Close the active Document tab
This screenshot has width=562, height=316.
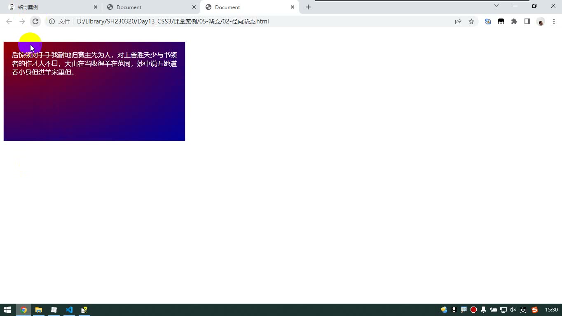coord(293,7)
